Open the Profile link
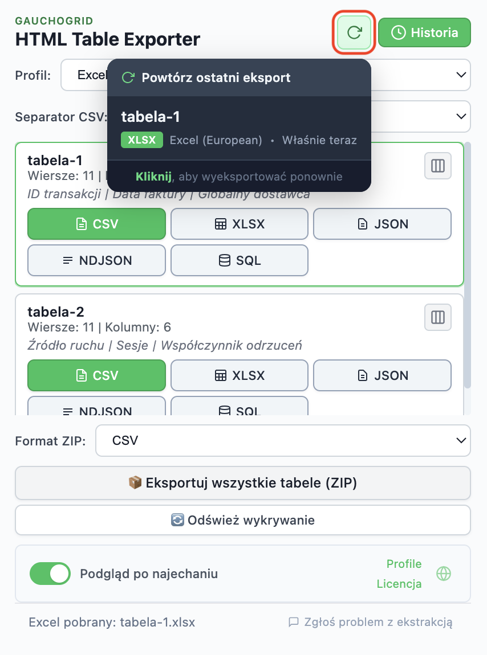 (x=404, y=564)
